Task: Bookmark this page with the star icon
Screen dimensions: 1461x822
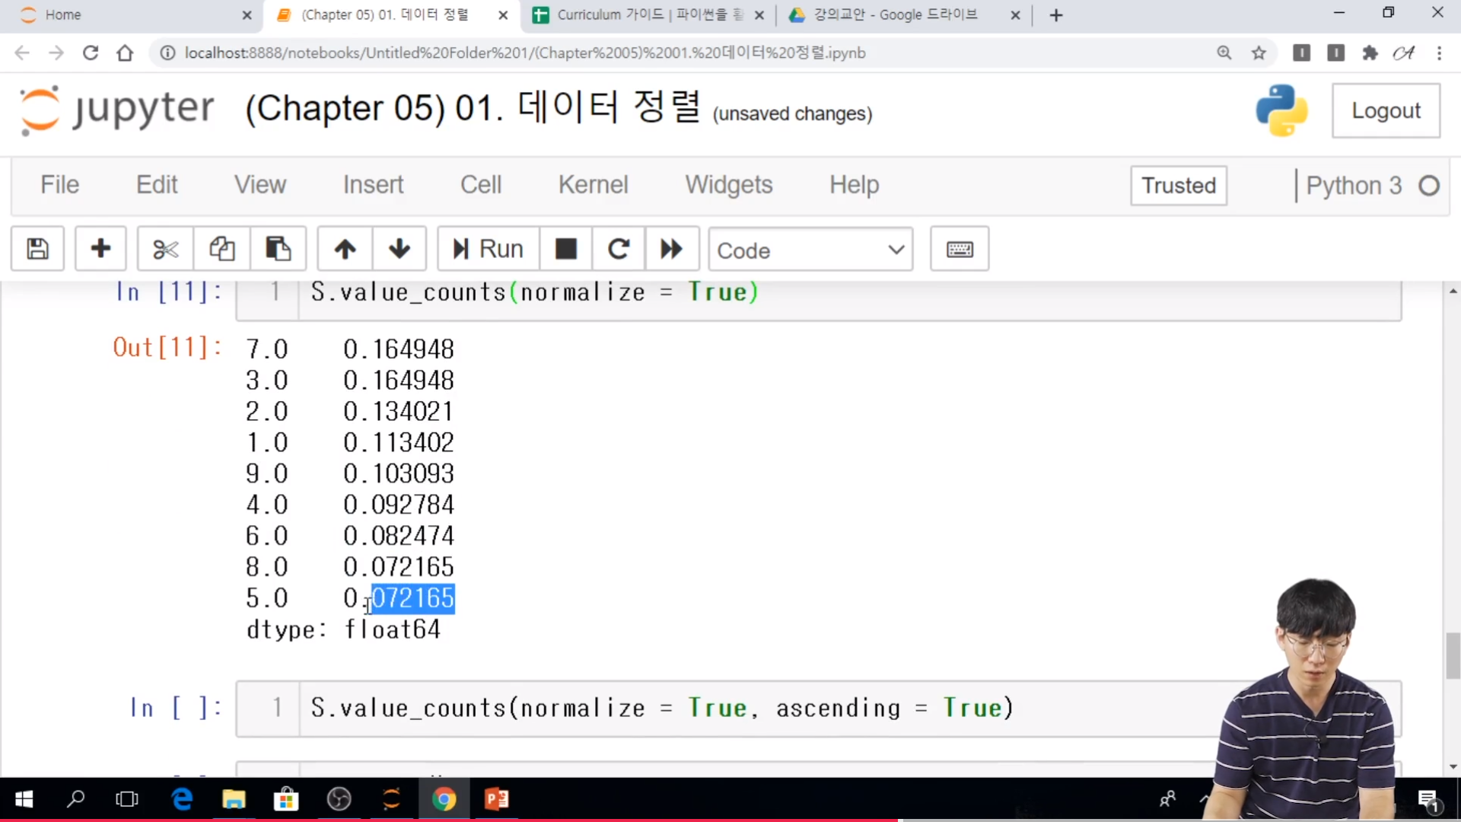Action: (x=1259, y=53)
